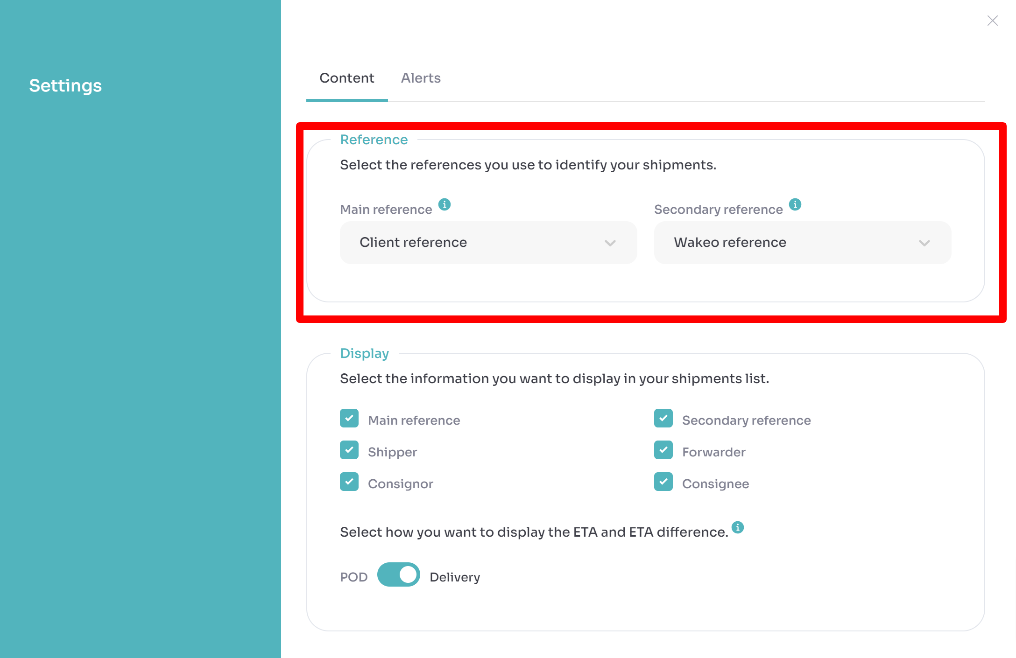Deselect the Consignor checkbox
Image resolution: width=1016 pixels, height=658 pixels.
349,482
